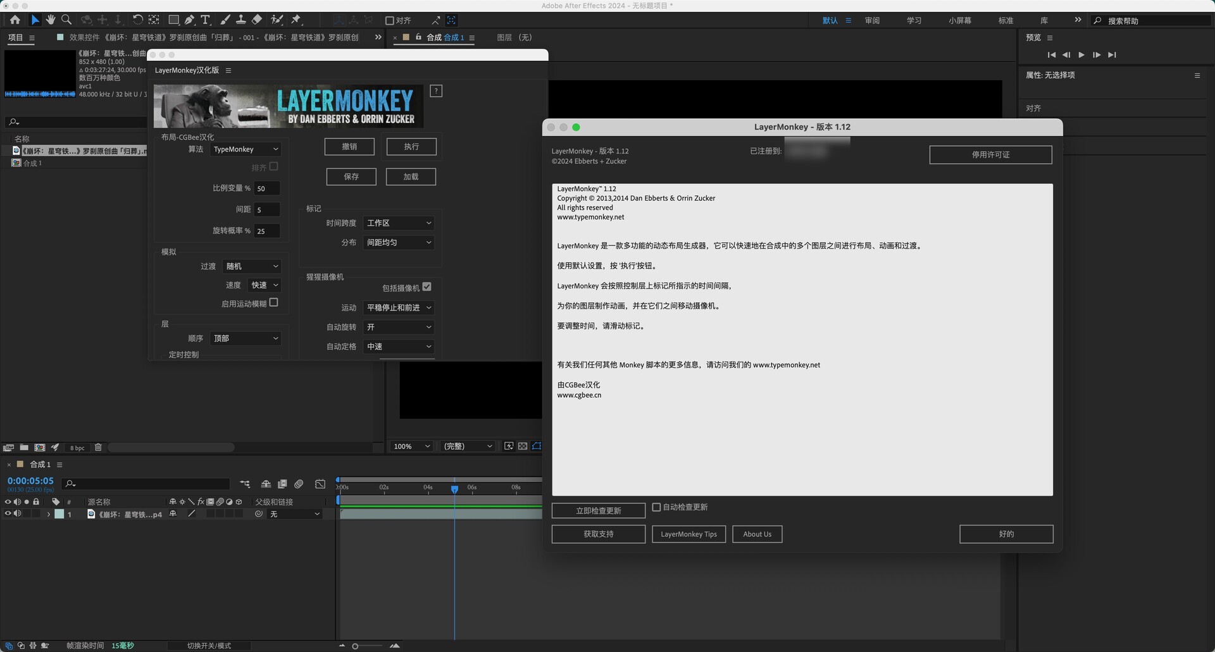The height and width of the screenshot is (652, 1215).
Task: Uncheck the 包括摄像机 checkbox
Action: pos(427,287)
